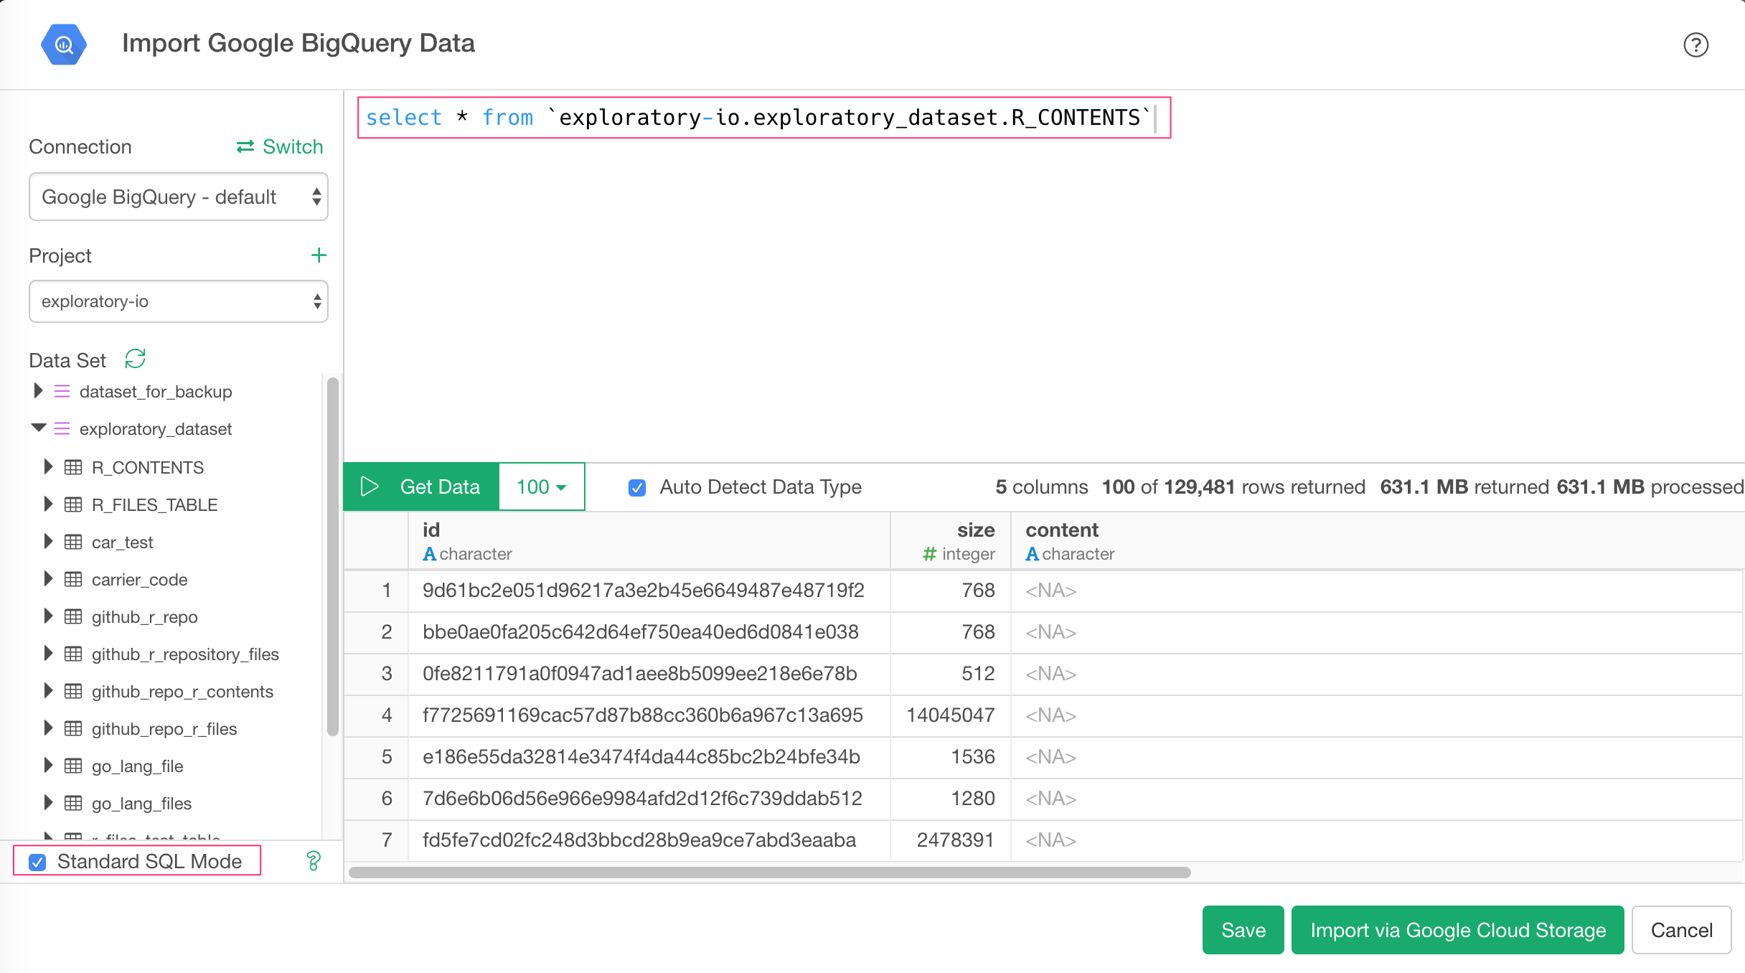The image size is (1745, 973).
Task: Click the table icon for go_lang_file
Action: 73,766
